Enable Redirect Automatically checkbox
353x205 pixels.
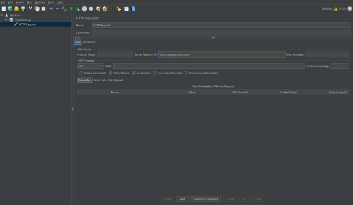tap(81, 73)
